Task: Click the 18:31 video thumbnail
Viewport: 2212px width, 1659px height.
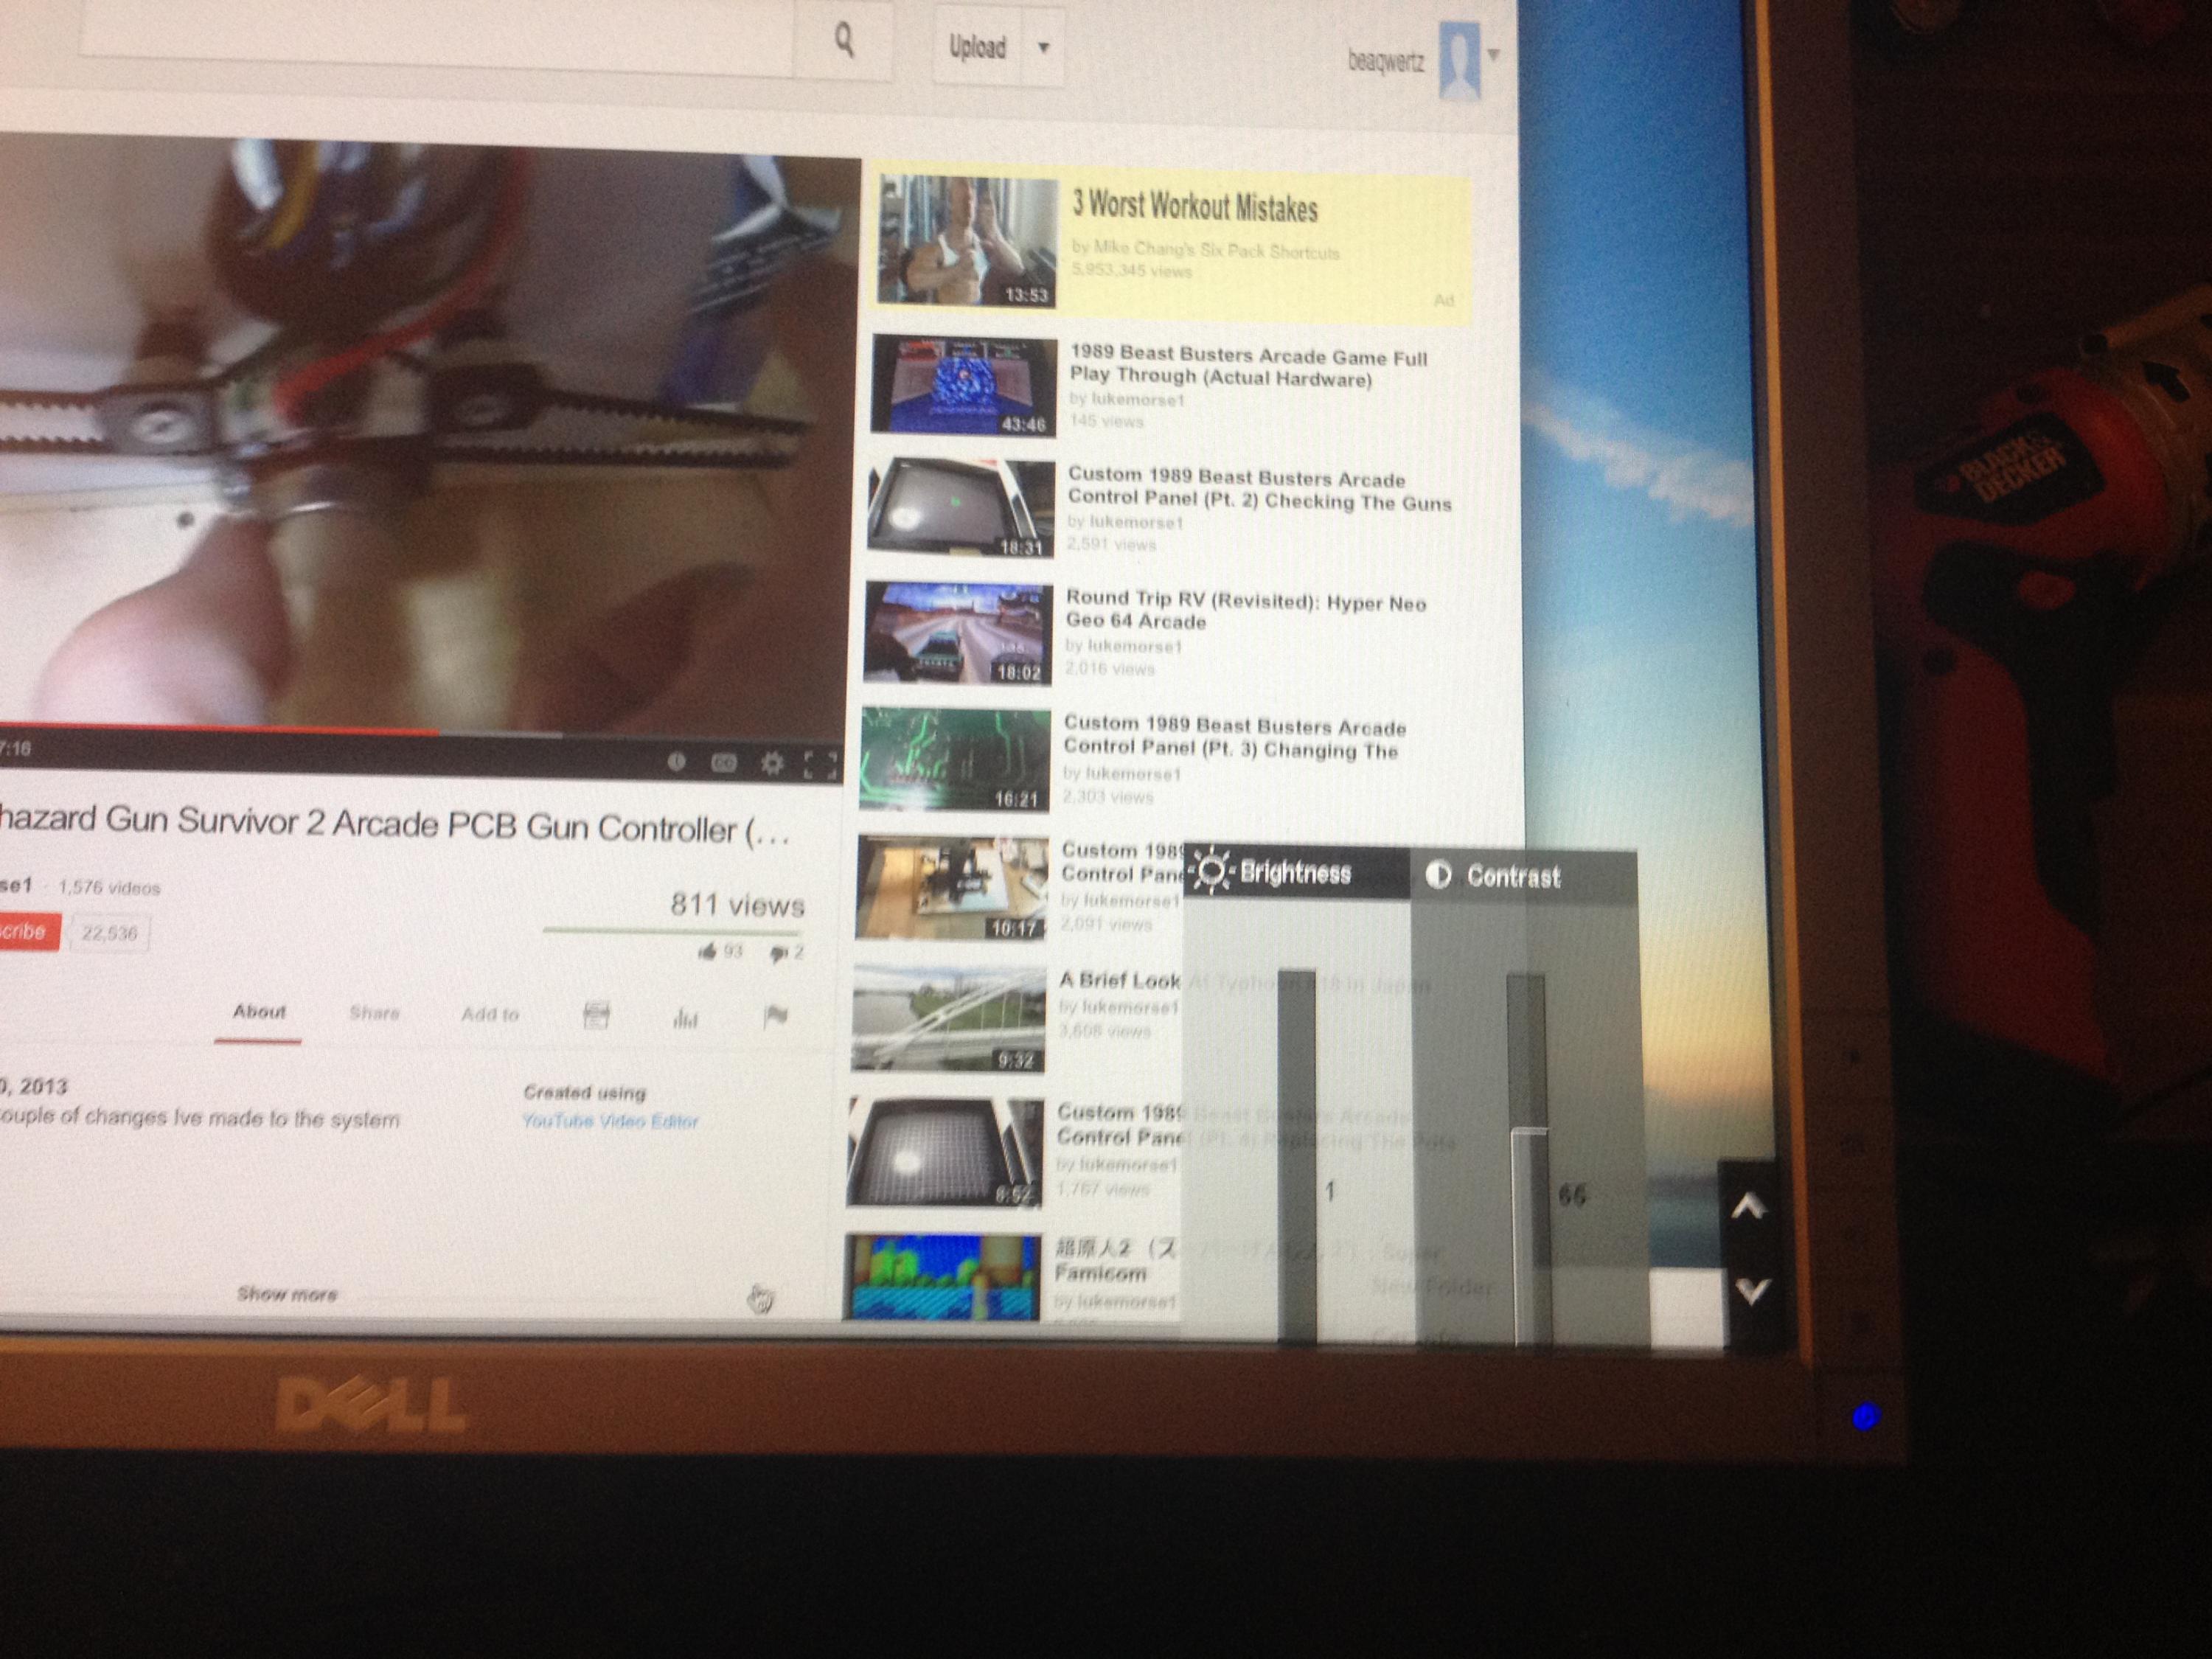Action: [x=960, y=508]
